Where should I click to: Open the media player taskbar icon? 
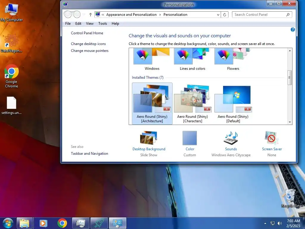click(43, 223)
